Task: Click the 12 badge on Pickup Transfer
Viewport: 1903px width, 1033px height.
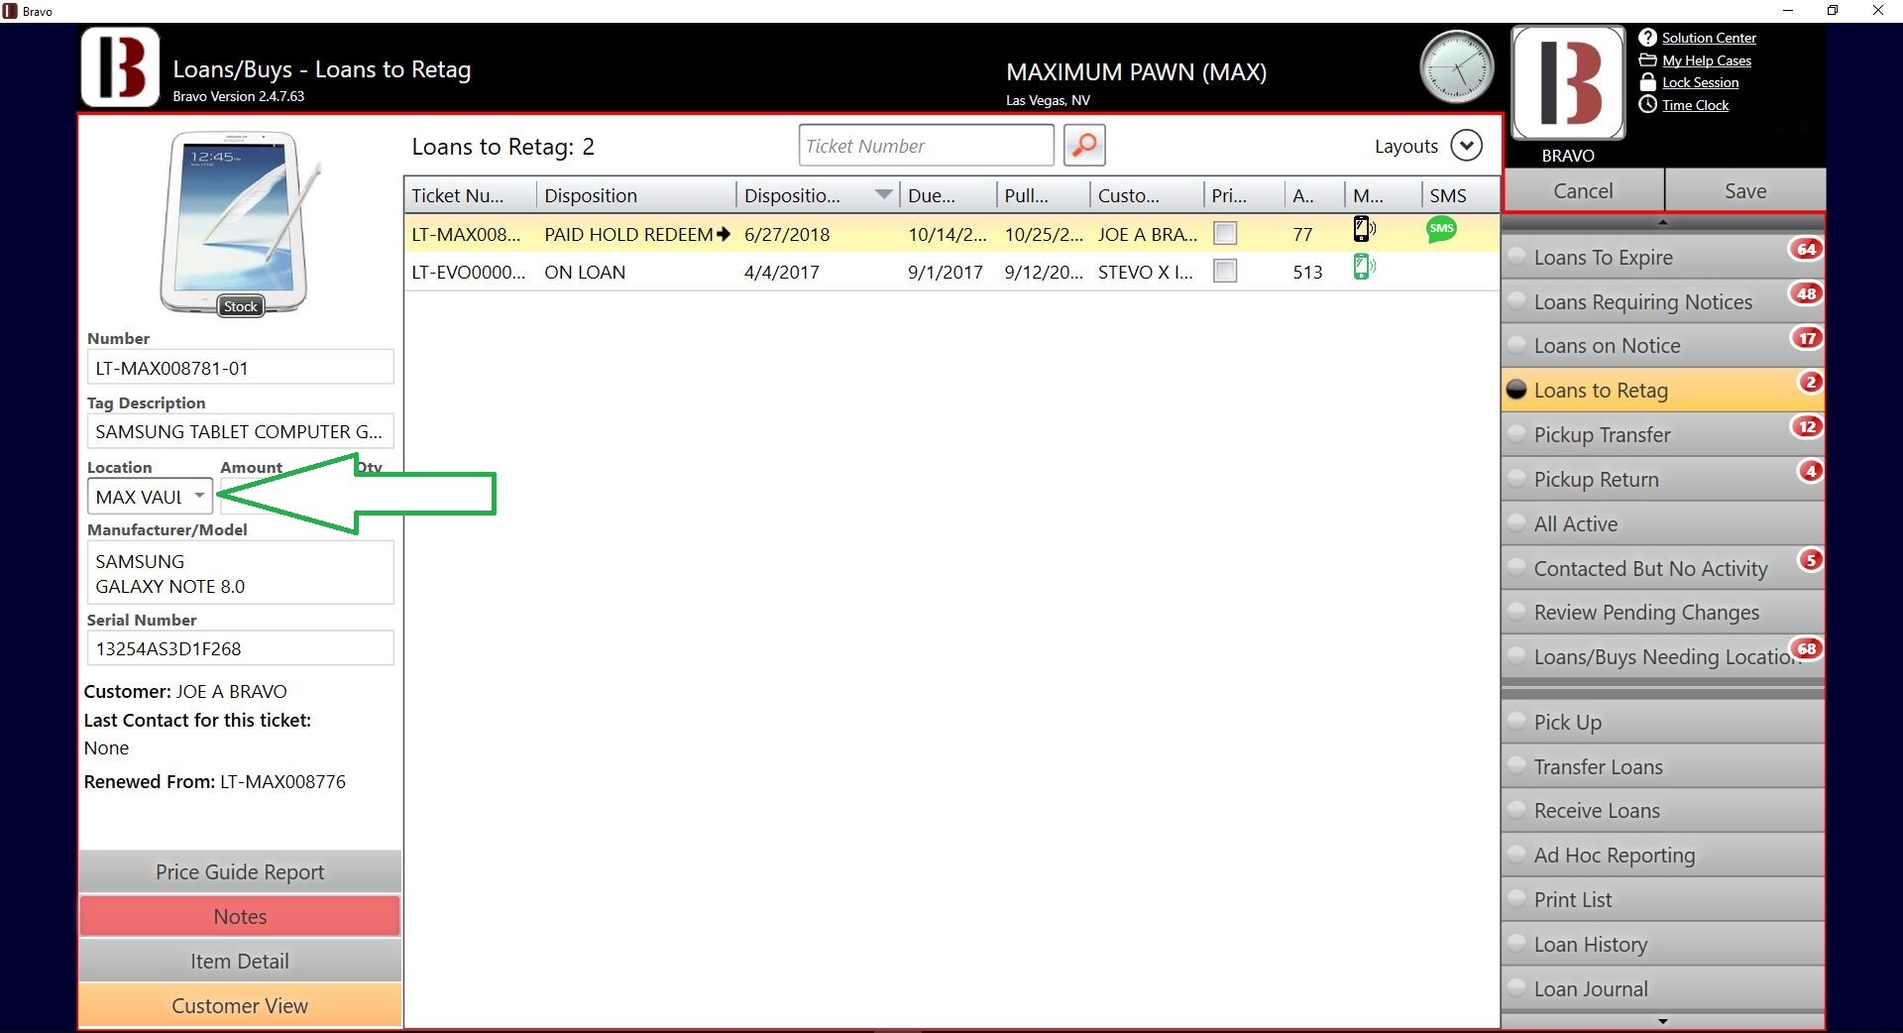Action: point(1807,426)
